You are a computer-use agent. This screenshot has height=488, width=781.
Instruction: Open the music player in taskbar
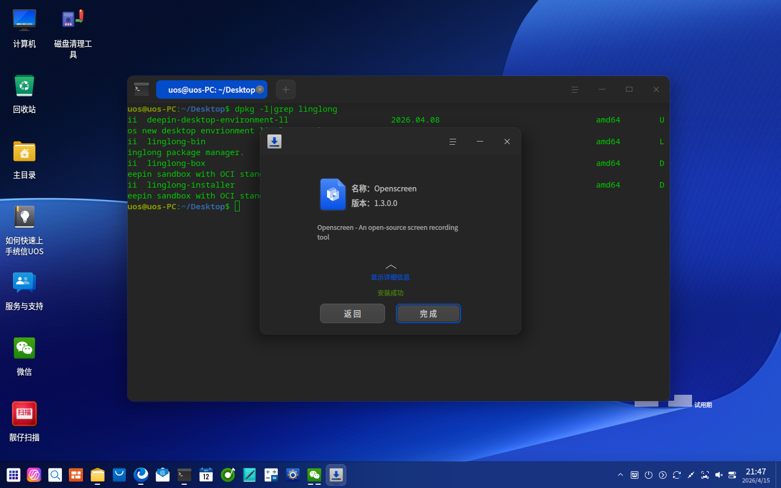[x=228, y=475]
